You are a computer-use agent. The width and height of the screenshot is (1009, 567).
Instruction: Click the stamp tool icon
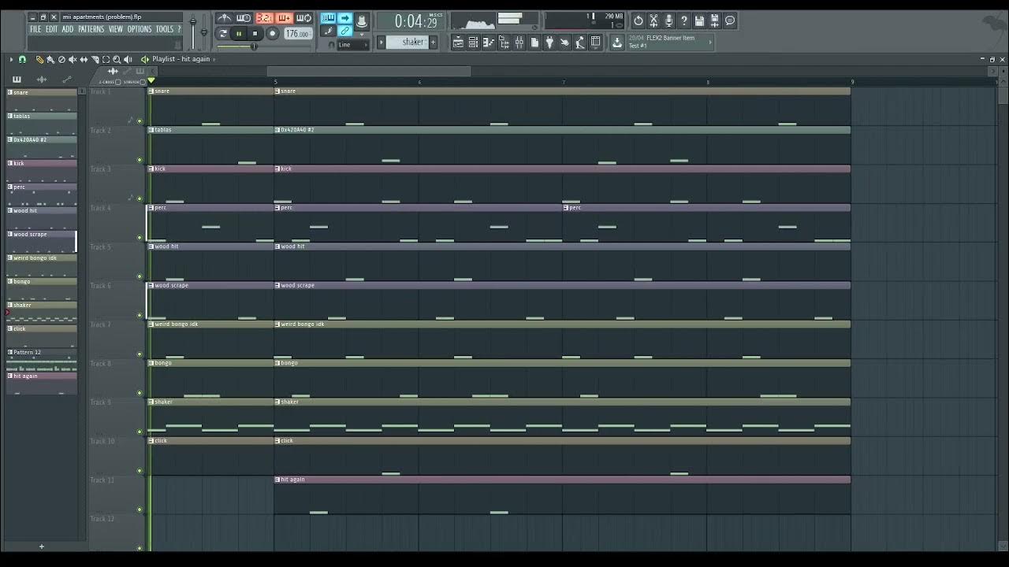(x=362, y=21)
